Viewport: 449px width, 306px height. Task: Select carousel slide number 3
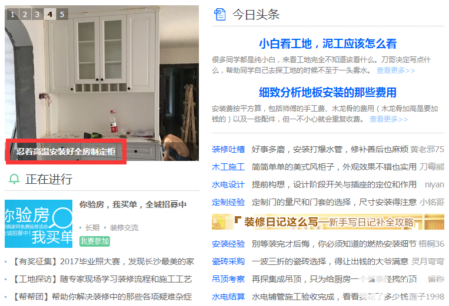pos(37,14)
